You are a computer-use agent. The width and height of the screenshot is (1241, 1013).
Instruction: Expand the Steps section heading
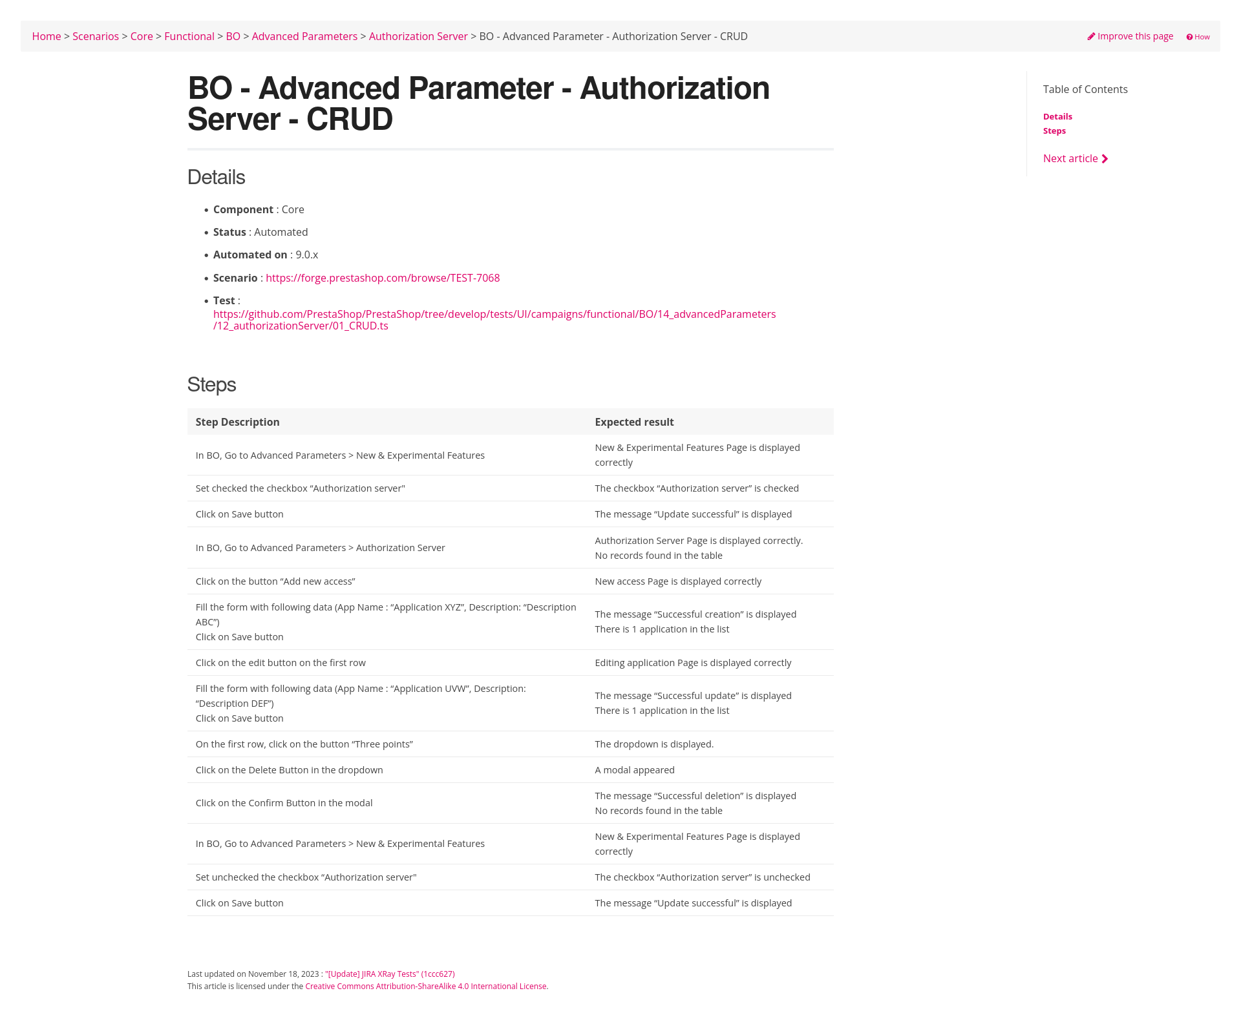(211, 383)
